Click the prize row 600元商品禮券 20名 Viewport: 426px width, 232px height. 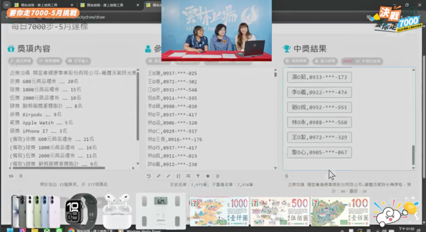44,81
